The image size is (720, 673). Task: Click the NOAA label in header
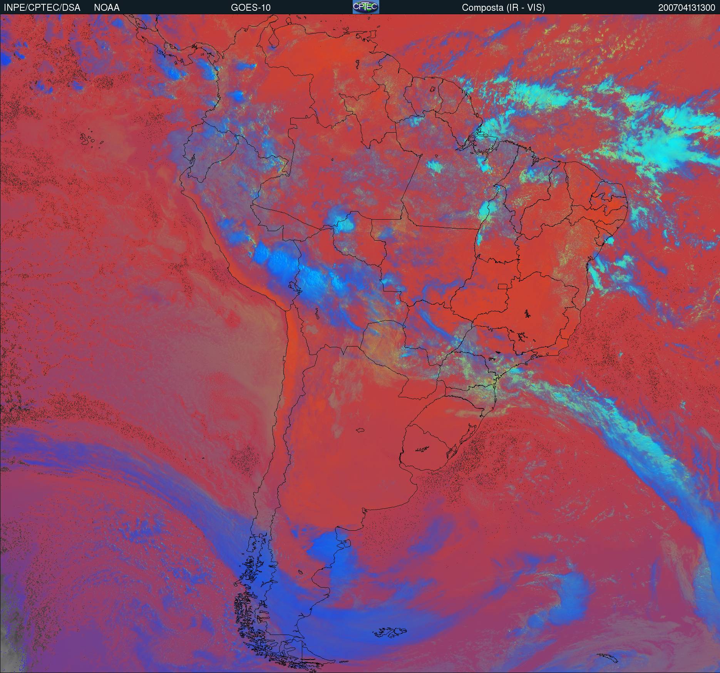coord(107,7)
